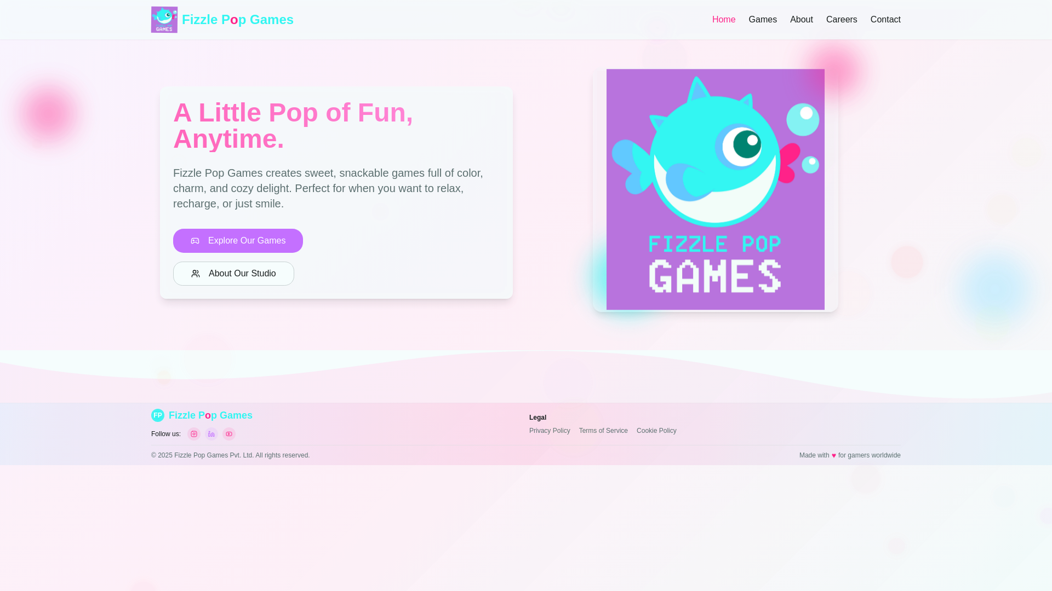Viewport: 1052px width, 591px height.
Task: Click the people icon on About Our Studio
Action: (x=195, y=273)
